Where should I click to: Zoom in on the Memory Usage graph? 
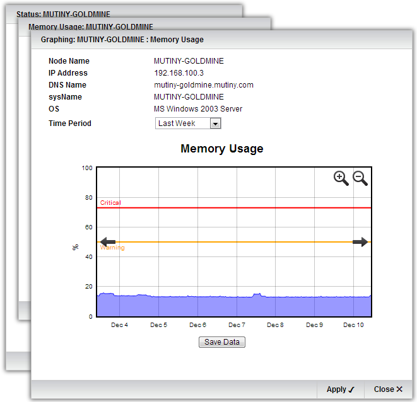pos(341,178)
